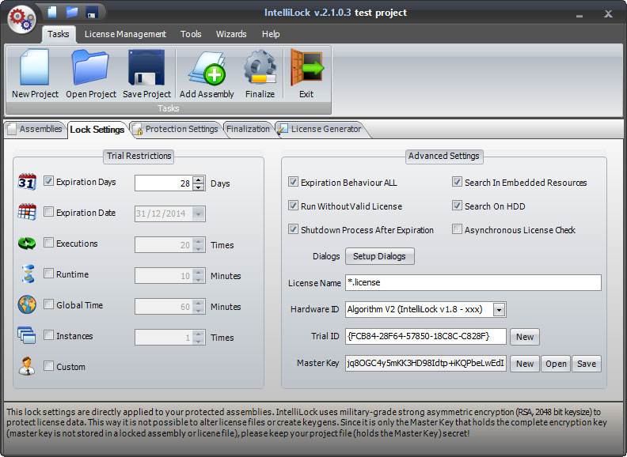Open the License Management menu
The image size is (627, 457).
125,34
